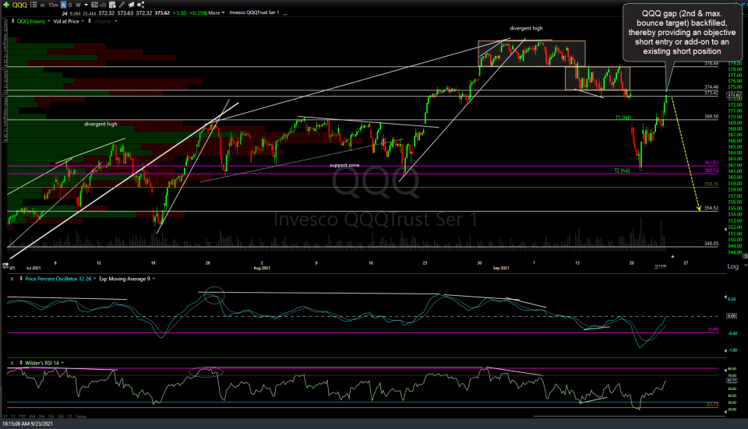The image size is (748, 429).
Task: Click the timestamp 10:15:08 AM 9/23/2021
Action: tap(28, 424)
